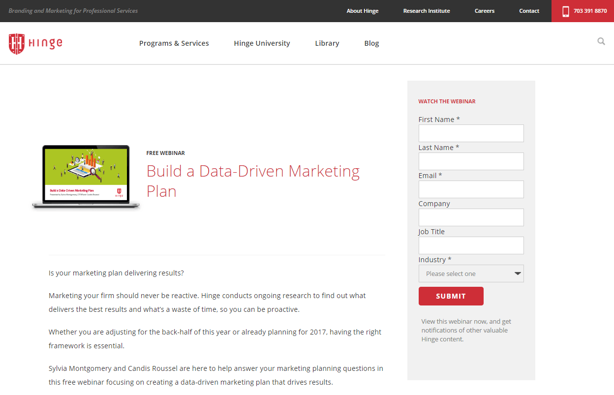Expand the Programs & Services menu
The width and height of the screenshot is (614, 395).
pos(174,43)
